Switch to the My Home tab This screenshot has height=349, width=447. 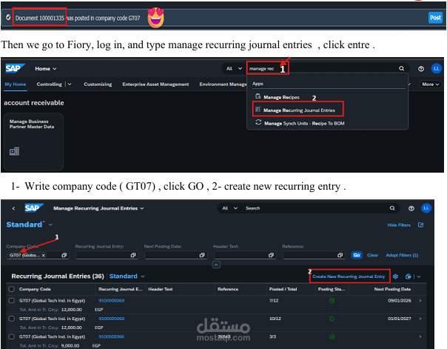click(x=16, y=84)
